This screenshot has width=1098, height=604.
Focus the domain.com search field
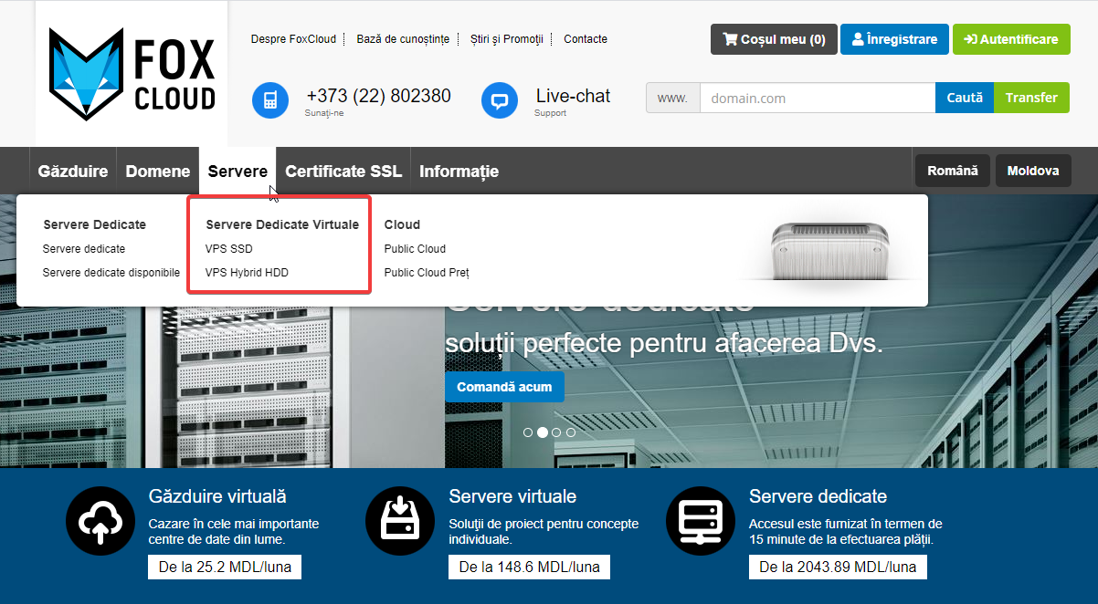[x=817, y=98]
